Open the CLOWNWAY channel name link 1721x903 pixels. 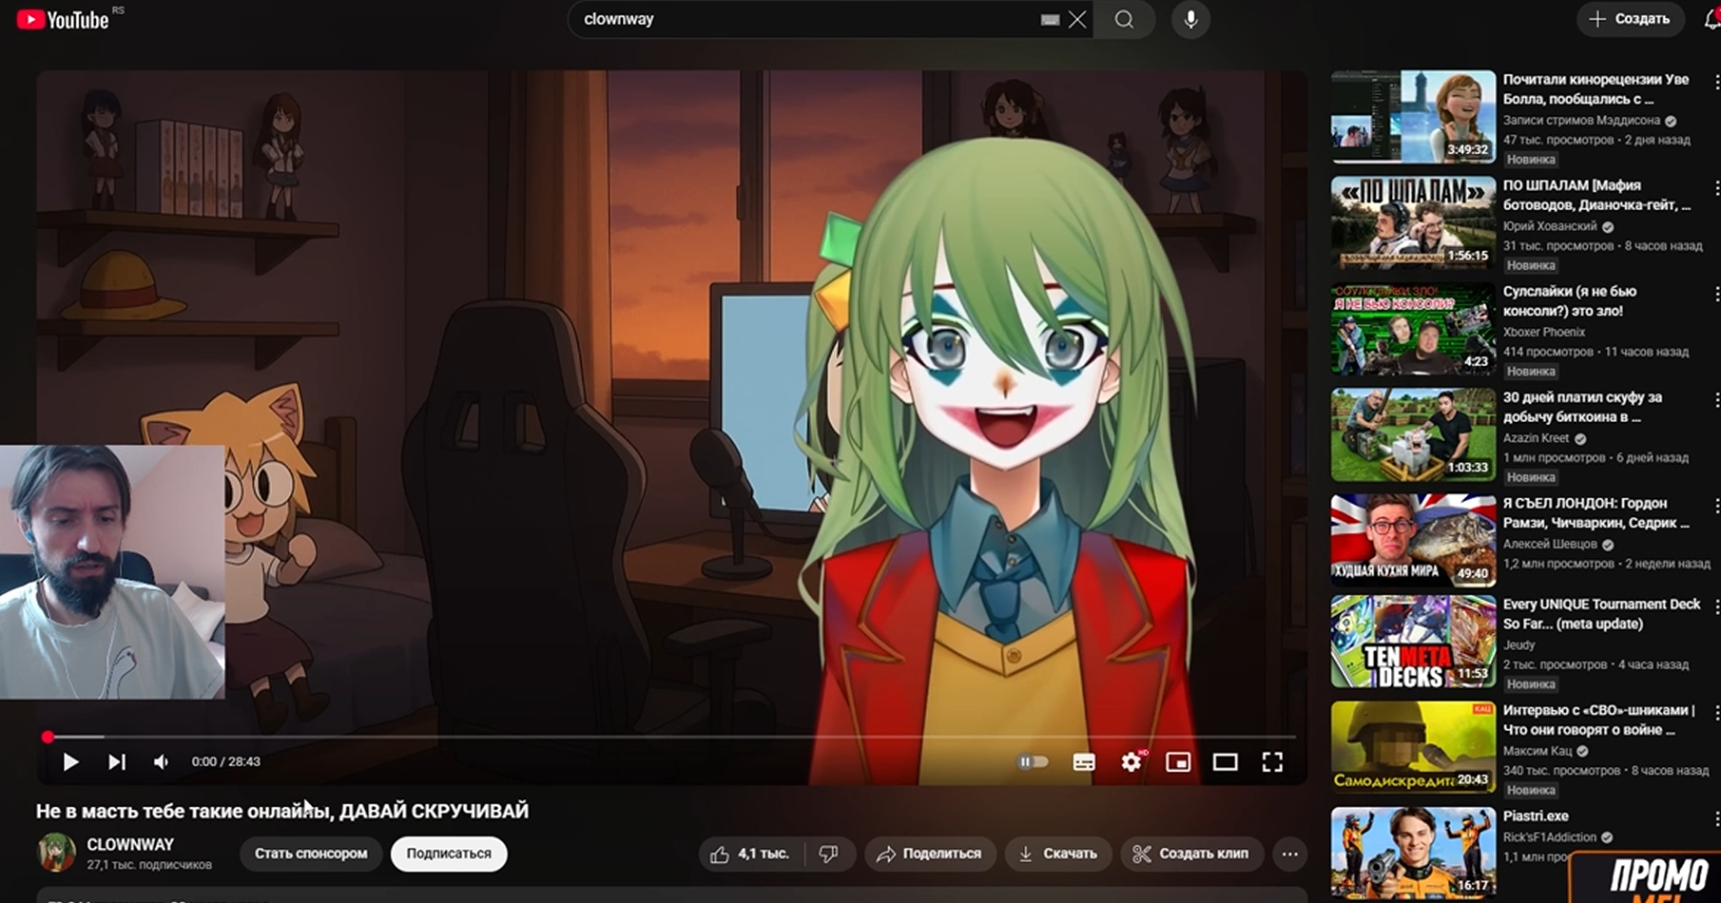[130, 844]
